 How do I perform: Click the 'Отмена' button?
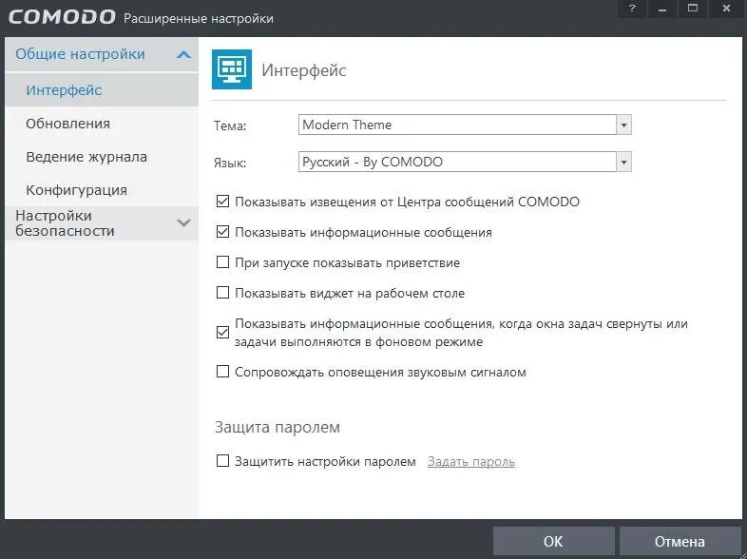680,541
